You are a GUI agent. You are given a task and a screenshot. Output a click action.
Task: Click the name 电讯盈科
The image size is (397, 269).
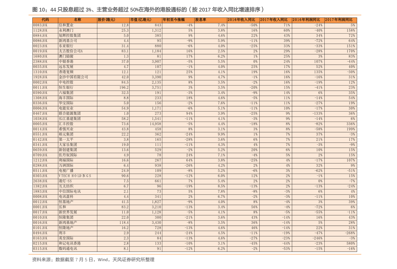point(66,197)
